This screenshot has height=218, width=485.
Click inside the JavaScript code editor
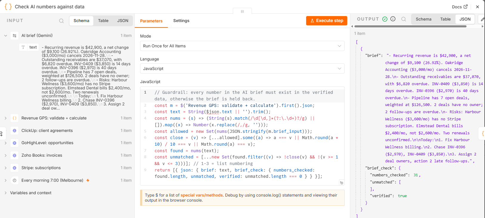tap(242, 134)
